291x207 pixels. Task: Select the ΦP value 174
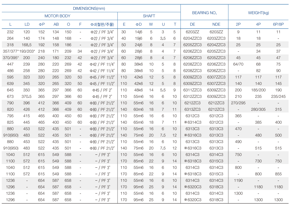click(41, 38)
